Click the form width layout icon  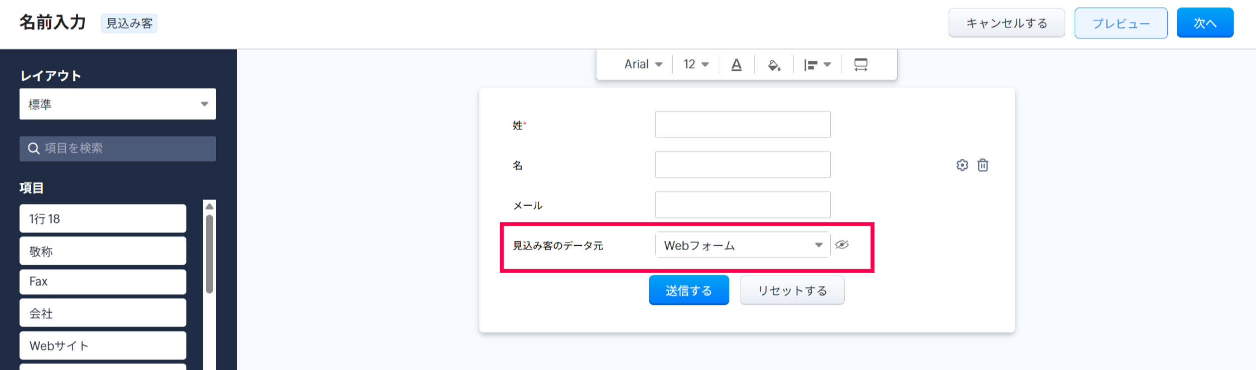860,65
